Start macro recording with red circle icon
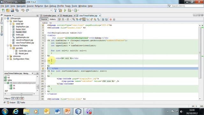Viewport: 204px width, 115px height. (x=111, y=19)
